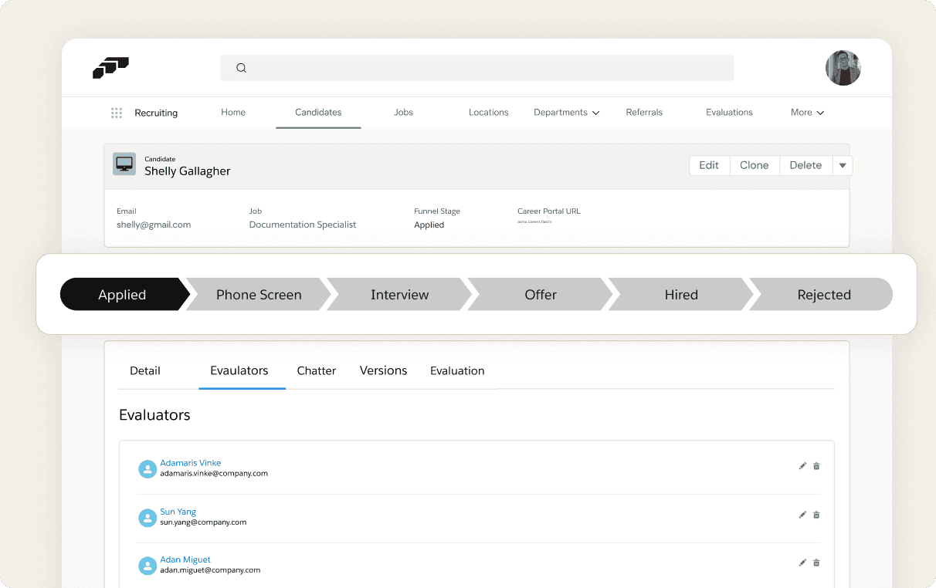936x588 pixels.
Task: Edit evaluator Adamaris Vinke pencil icon
Action: pos(802,466)
